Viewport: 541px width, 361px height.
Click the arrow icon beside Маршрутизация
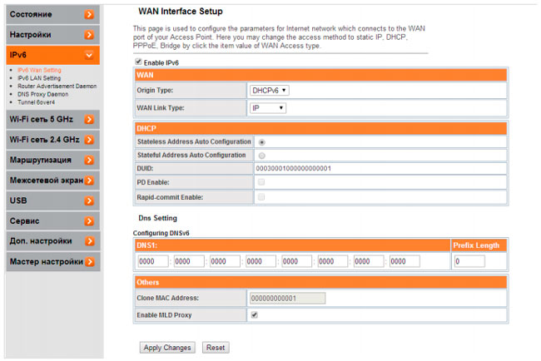89,160
